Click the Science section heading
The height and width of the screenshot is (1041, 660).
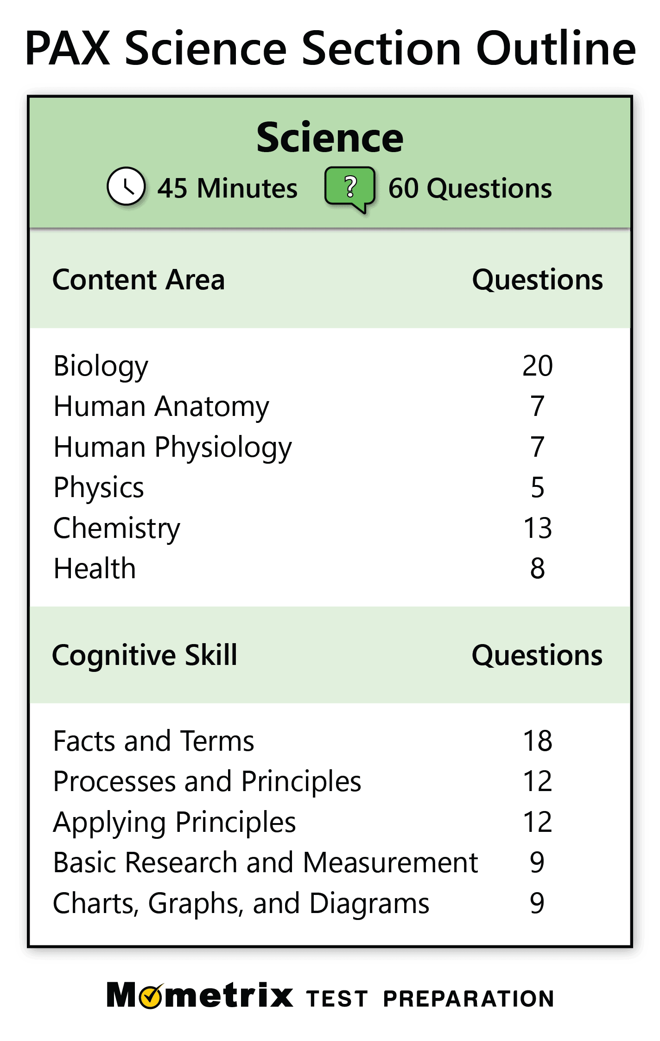(x=330, y=137)
